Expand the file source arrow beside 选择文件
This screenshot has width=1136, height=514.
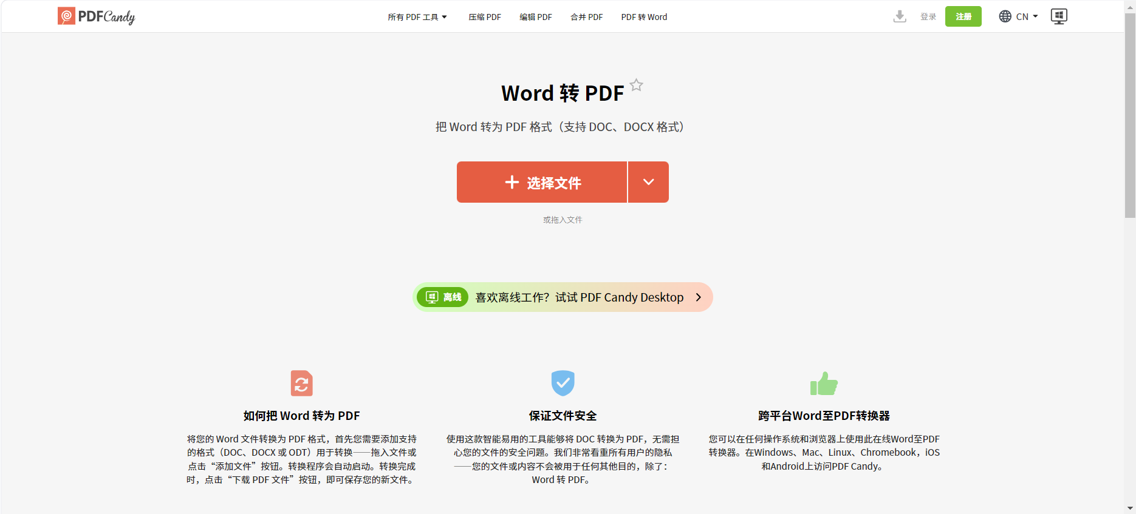point(648,182)
